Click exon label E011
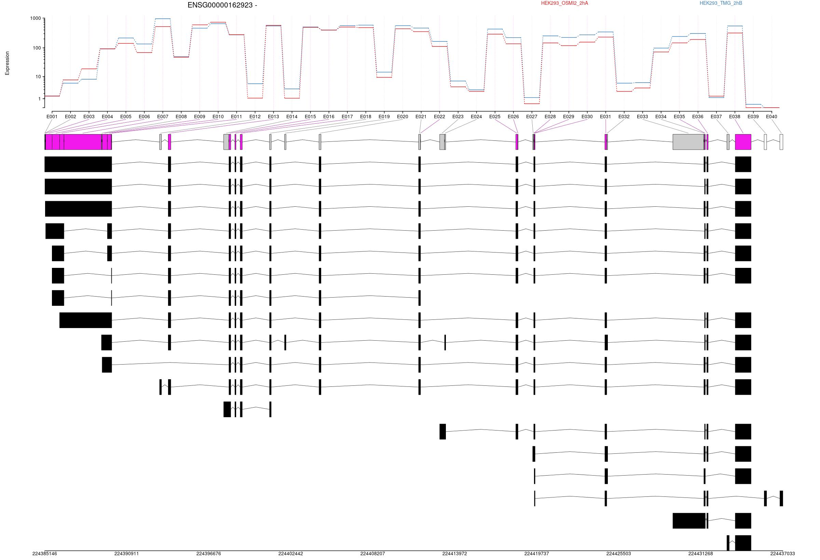This screenshot has height=560, width=820. (236, 117)
